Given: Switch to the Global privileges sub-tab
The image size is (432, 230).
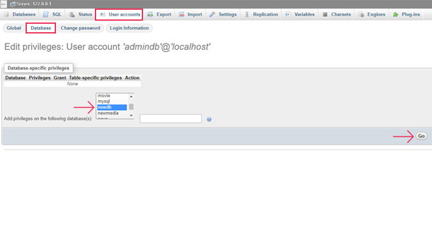Looking at the screenshot, I should 14,28.
